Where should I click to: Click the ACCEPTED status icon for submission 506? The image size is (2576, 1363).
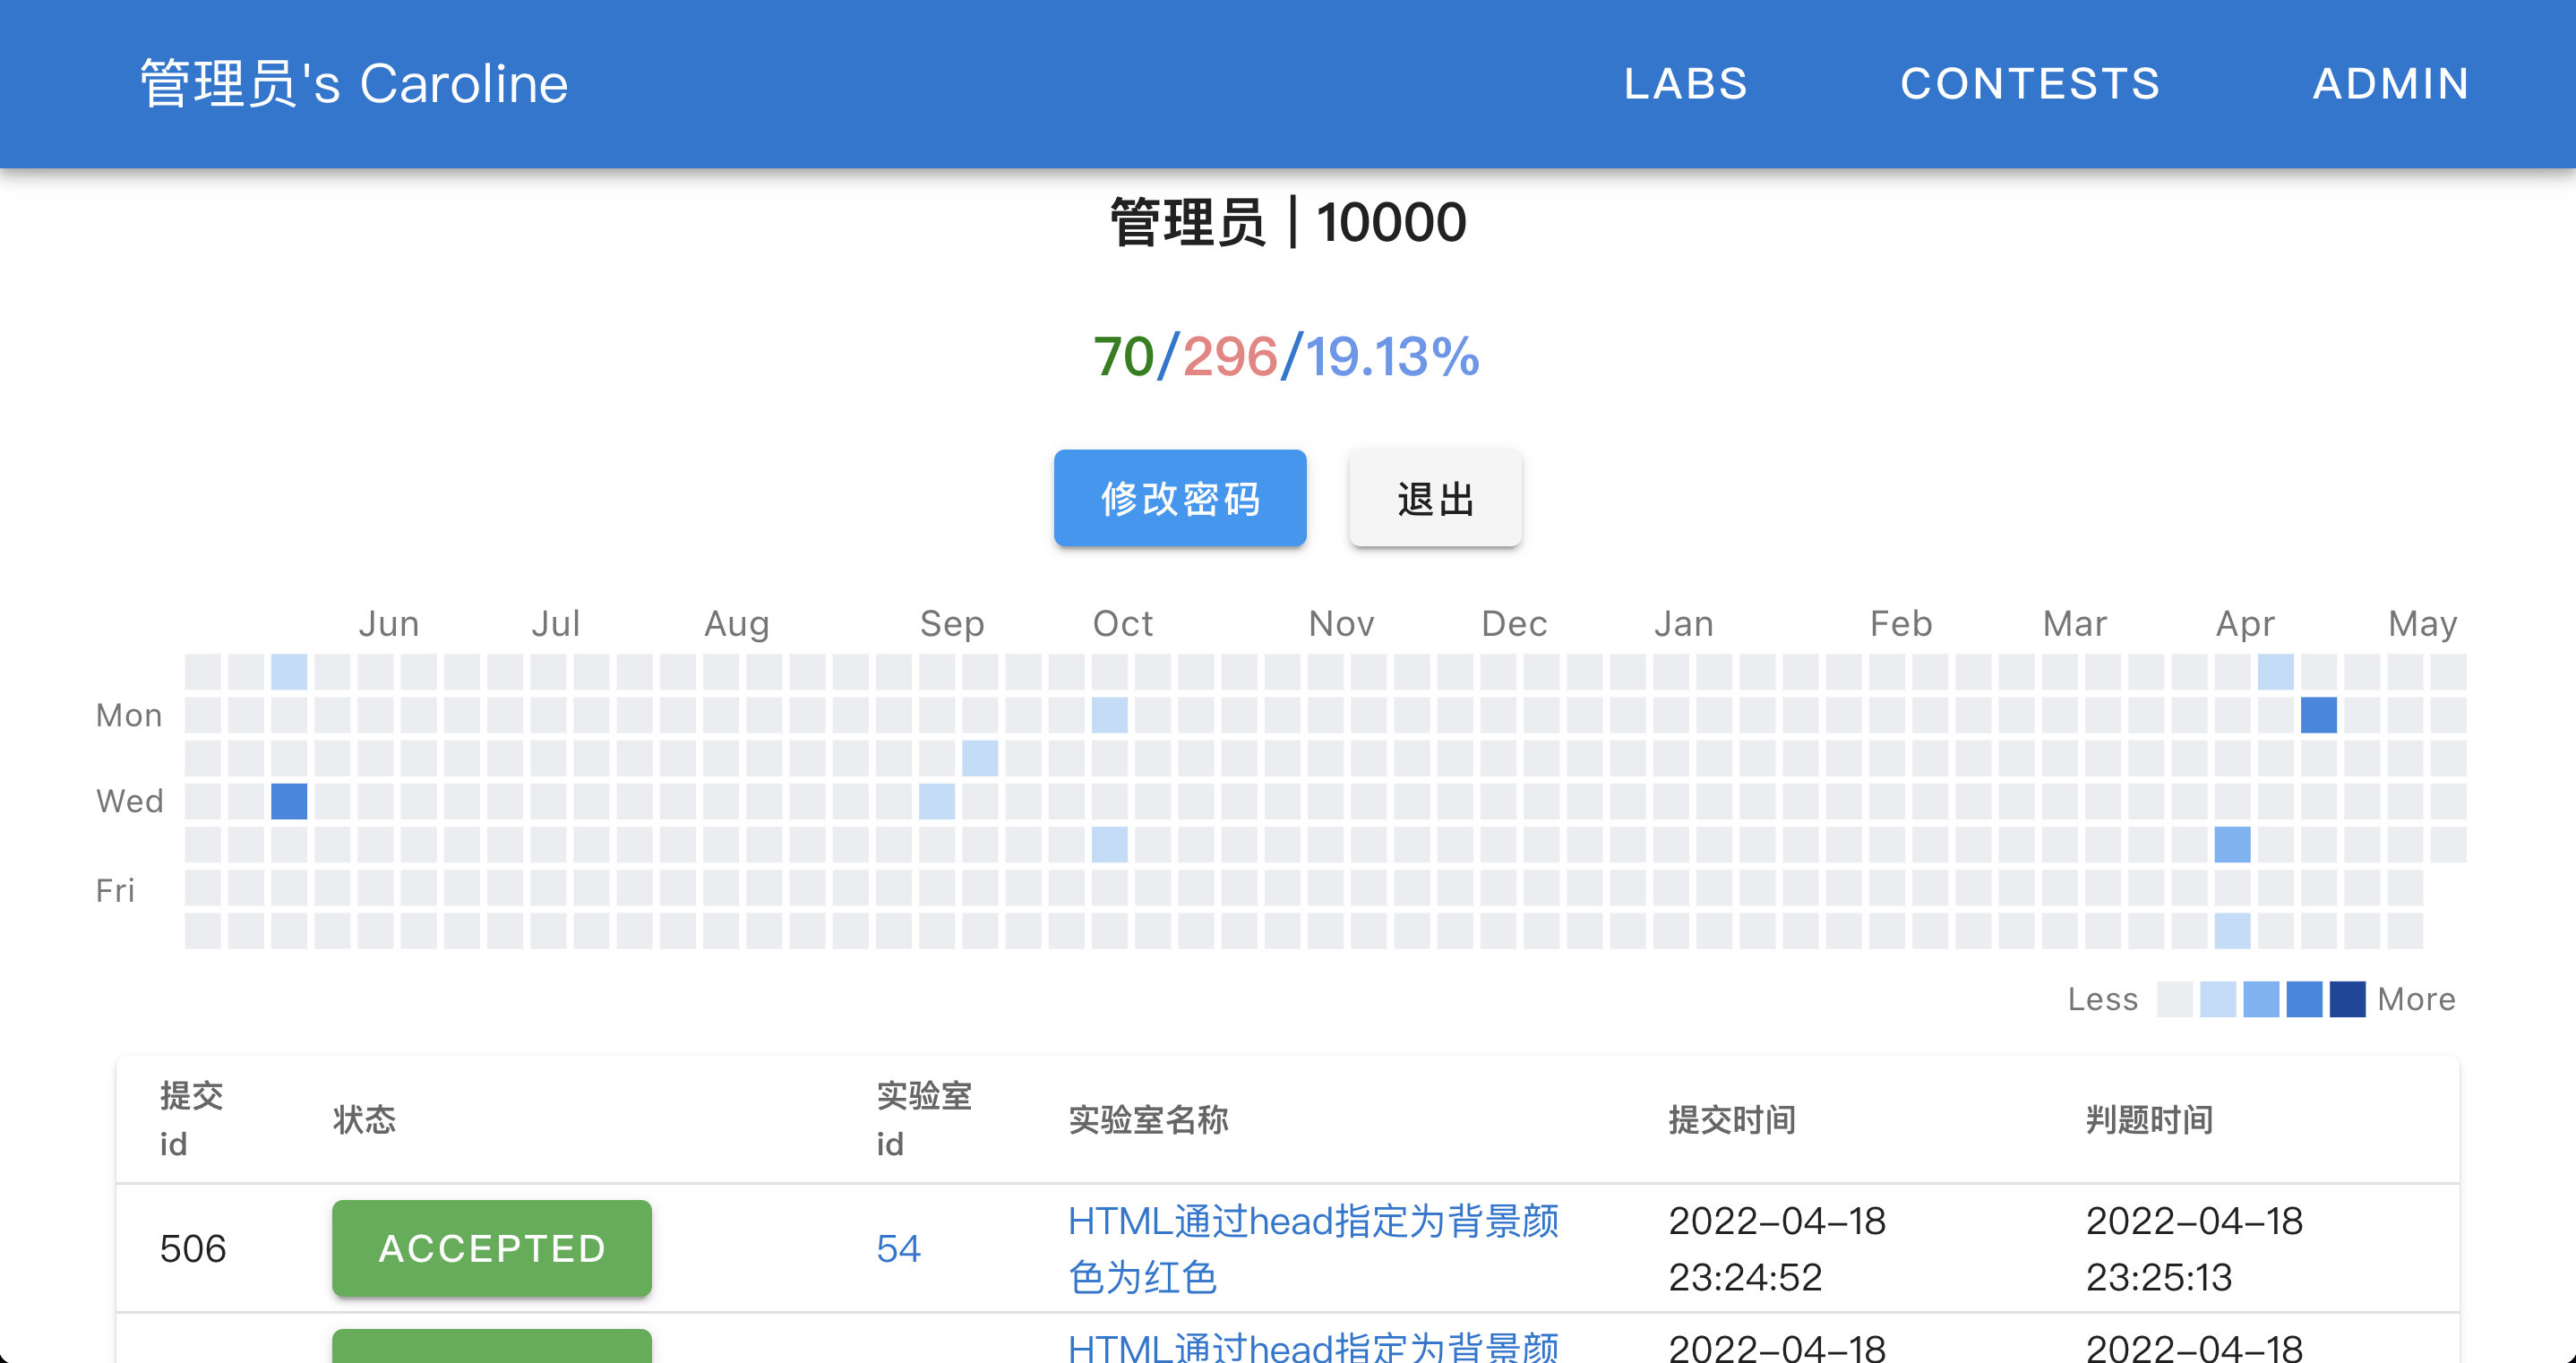(x=491, y=1247)
